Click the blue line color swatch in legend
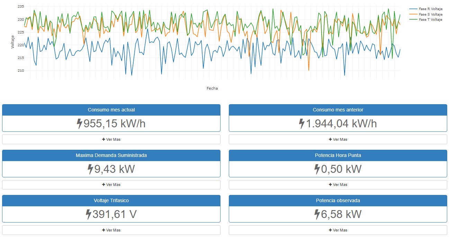This screenshot has width=450, height=237. coord(413,9)
